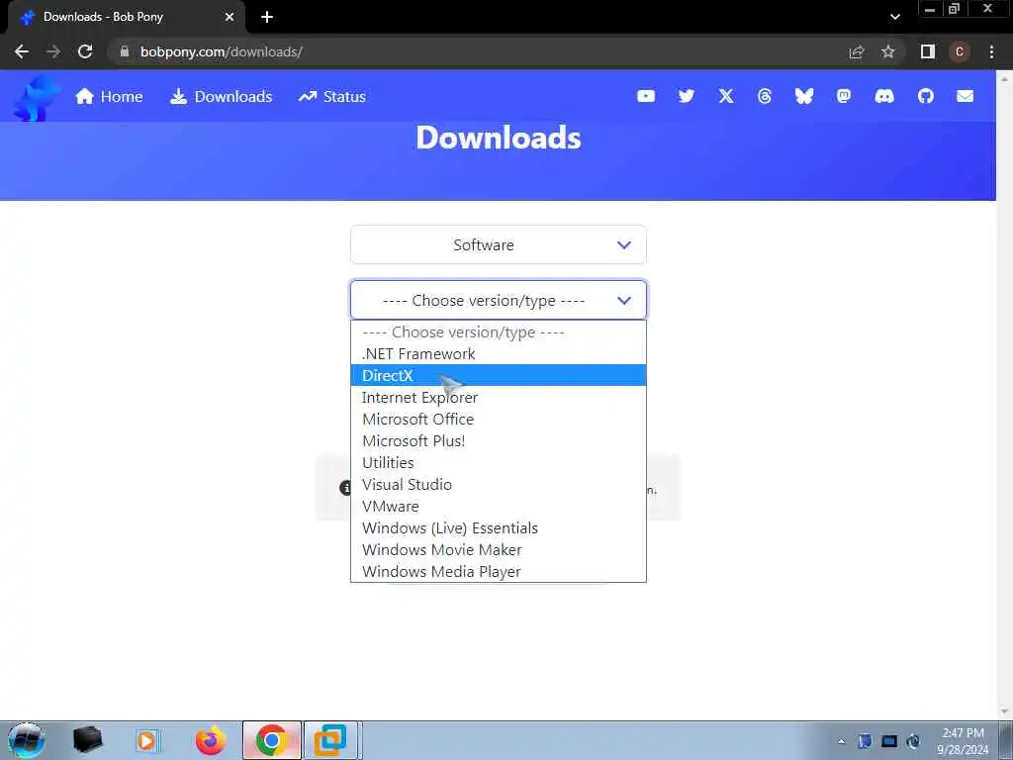The height and width of the screenshot is (760, 1013).
Task: Show hidden system tray icons
Action: tap(841, 741)
